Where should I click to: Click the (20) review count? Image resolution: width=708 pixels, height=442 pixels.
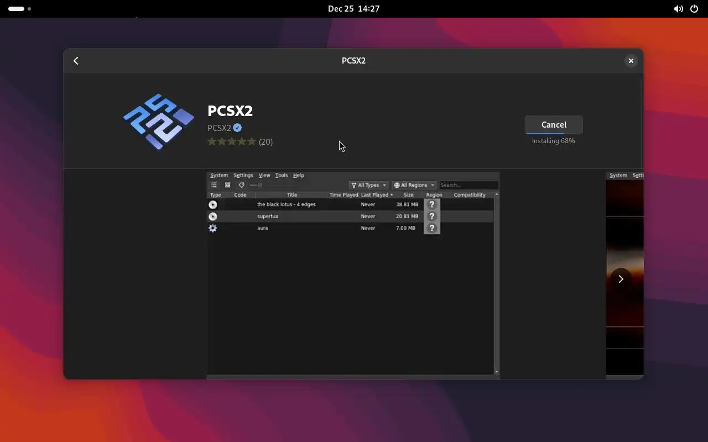(x=265, y=141)
